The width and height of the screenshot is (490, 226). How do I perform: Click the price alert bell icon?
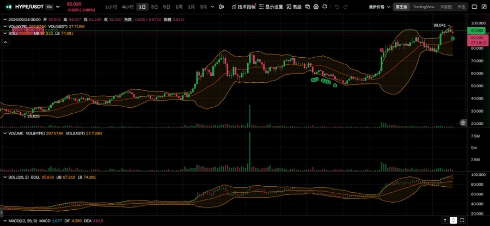[325, 7]
